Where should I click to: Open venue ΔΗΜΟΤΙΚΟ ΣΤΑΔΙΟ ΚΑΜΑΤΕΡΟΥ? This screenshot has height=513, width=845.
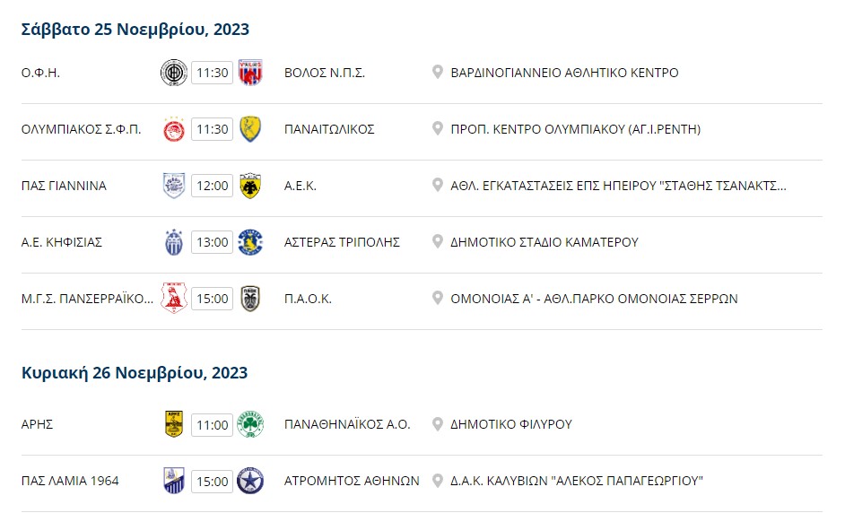544,242
